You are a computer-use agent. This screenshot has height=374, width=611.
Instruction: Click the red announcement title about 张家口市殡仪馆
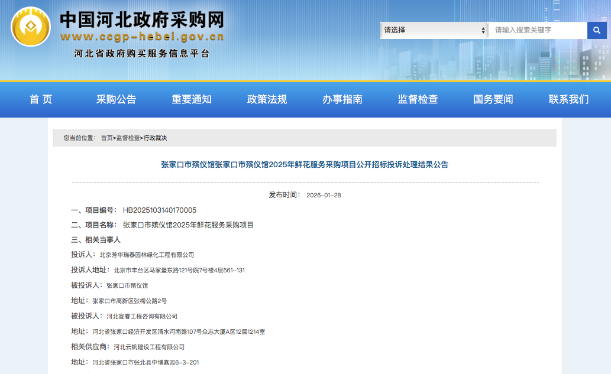click(x=305, y=164)
